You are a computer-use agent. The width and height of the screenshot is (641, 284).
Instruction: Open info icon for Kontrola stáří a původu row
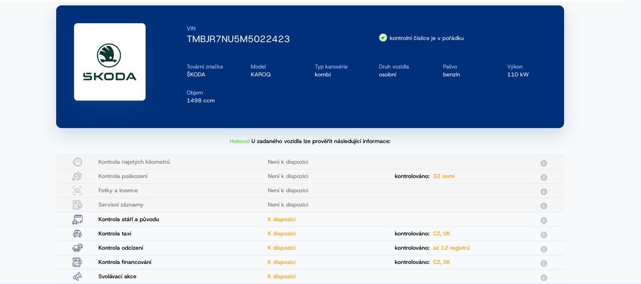(544, 220)
